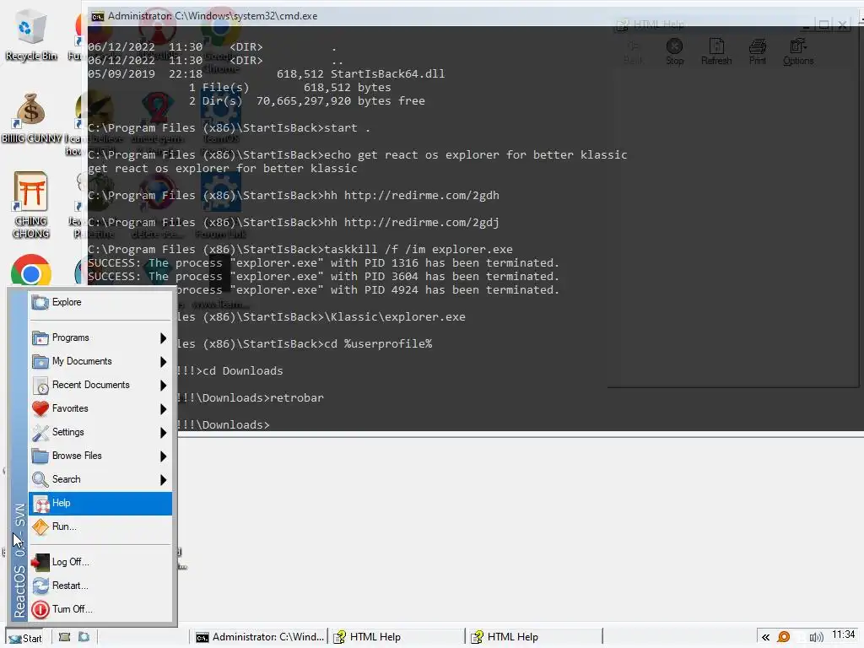864x648 pixels.
Task: Click the red Turn Off power icon
Action: pos(40,609)
